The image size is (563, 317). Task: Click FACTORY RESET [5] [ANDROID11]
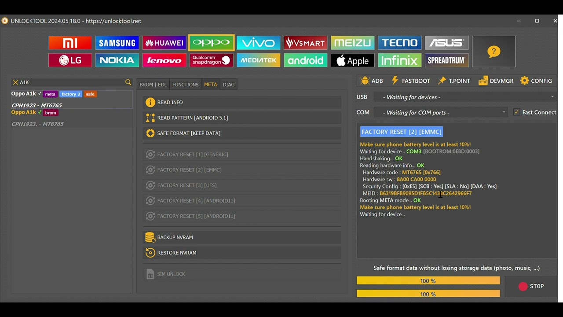click(x=242, y=216)
